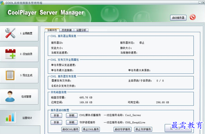Click used space value 169.08 GB

click(86, 102)
